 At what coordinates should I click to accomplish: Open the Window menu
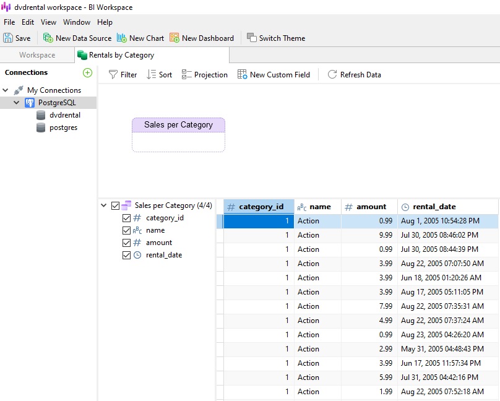pyautogui.click(x=77, y=22)
